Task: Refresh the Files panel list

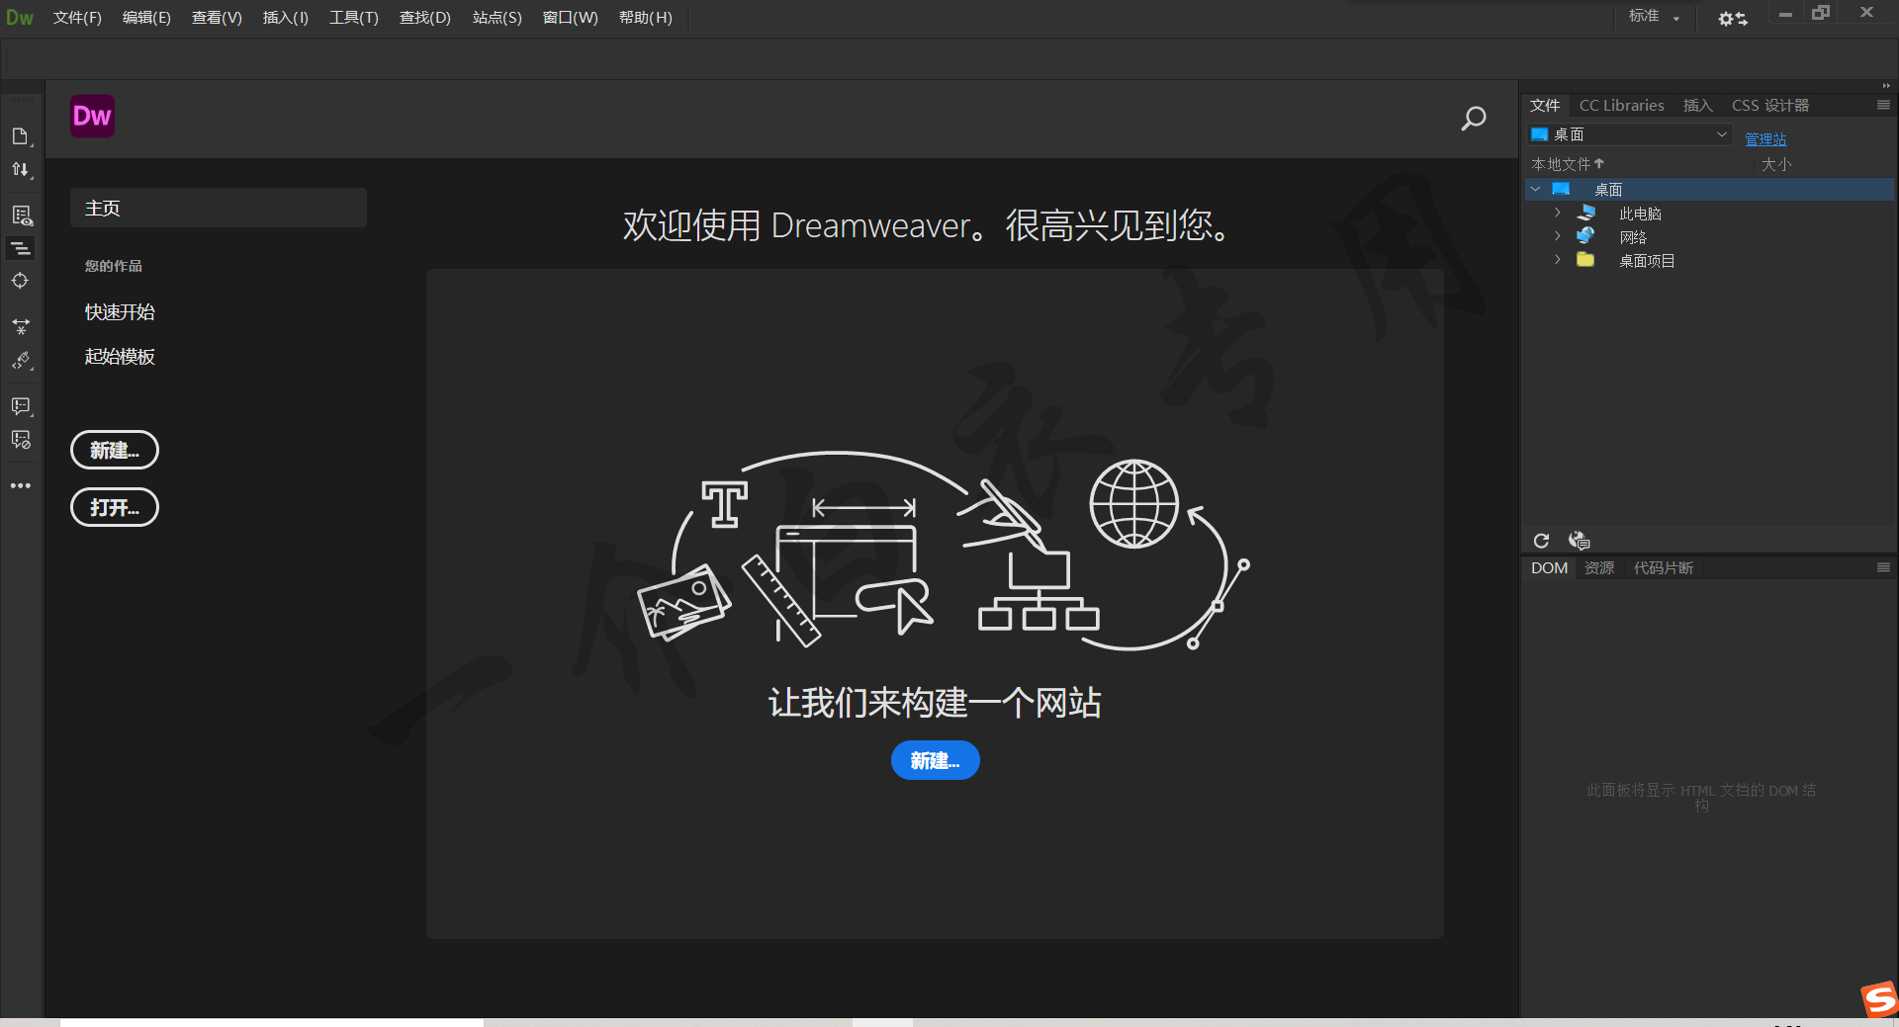Action: [x=1541, y=541]
